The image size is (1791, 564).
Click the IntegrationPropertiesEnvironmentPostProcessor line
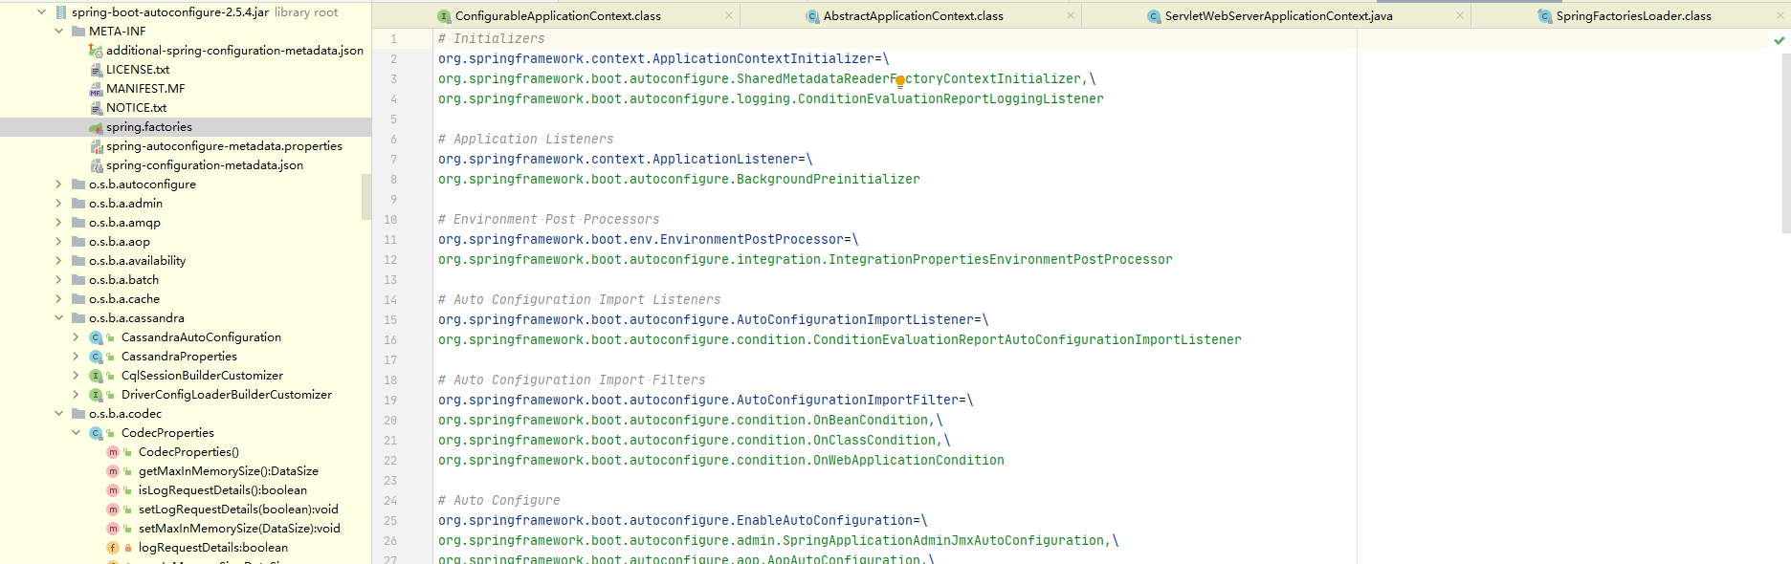pyautogui.click(x=805, y=260)
